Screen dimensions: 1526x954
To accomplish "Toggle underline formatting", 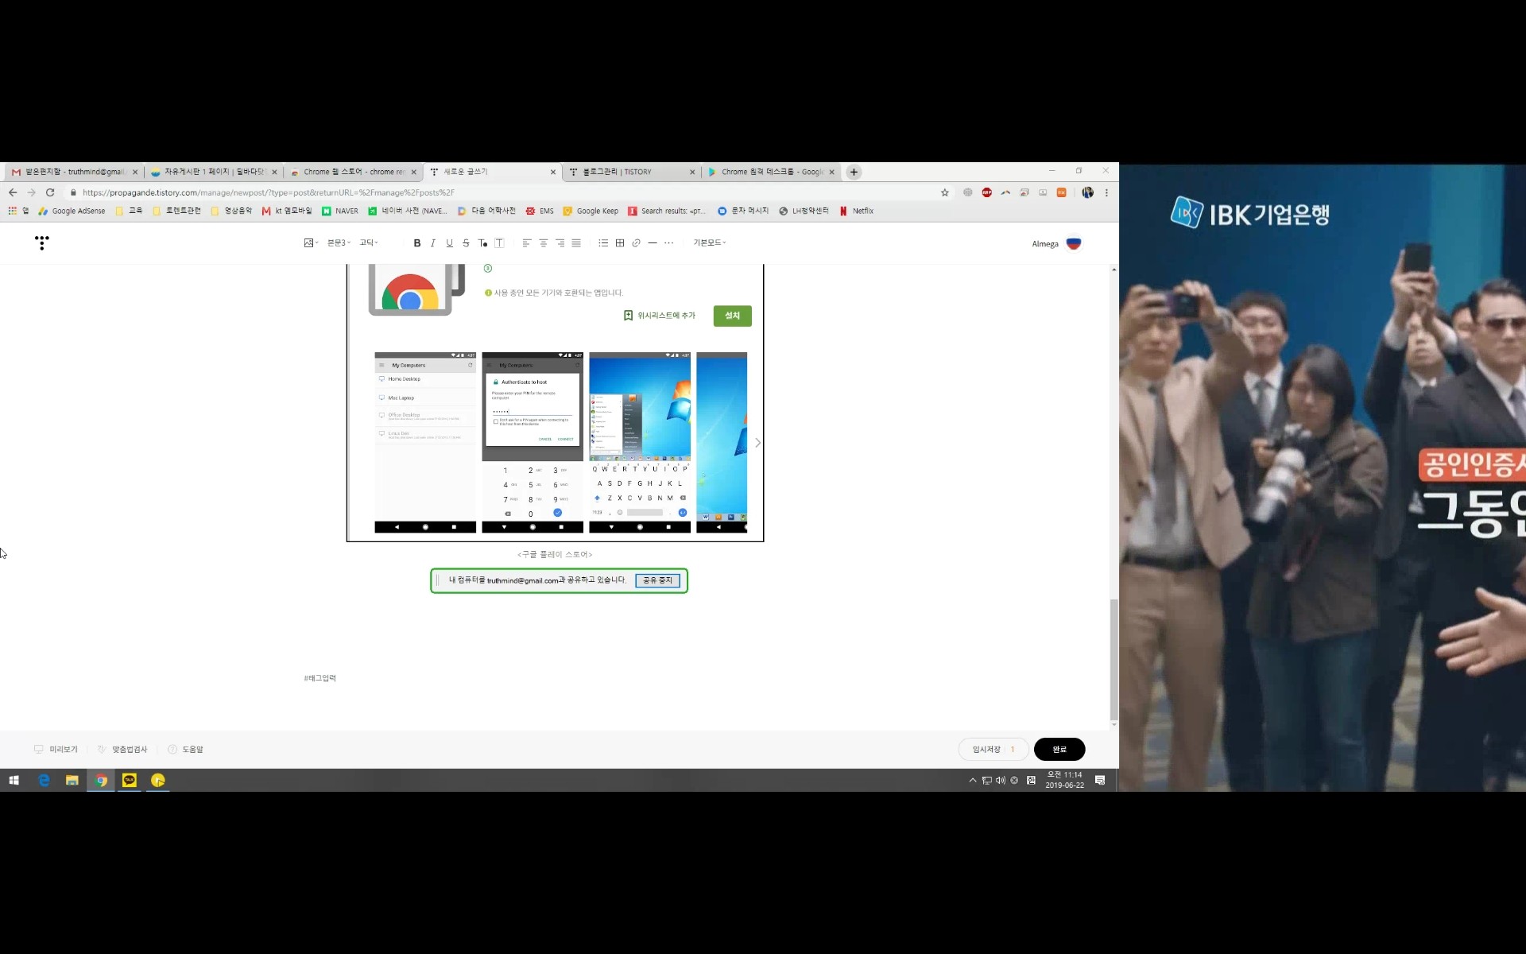I will pos(450,243).
